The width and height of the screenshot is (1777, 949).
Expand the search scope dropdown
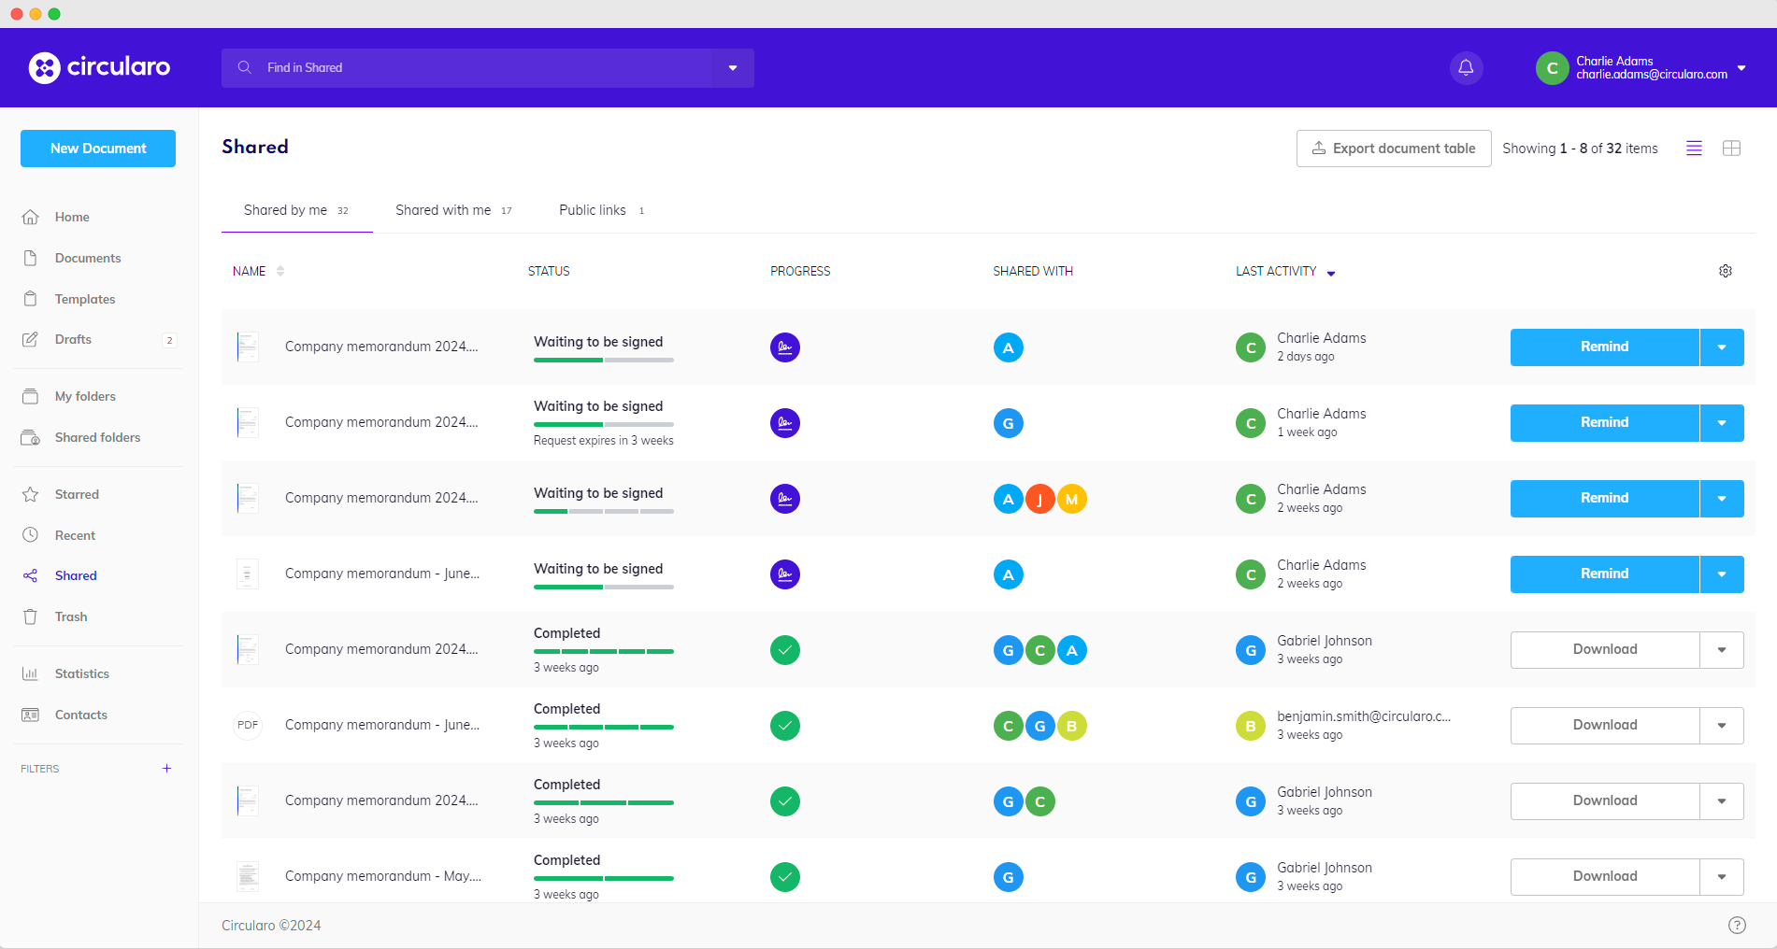pyautogui.click(x=733, y=68)
